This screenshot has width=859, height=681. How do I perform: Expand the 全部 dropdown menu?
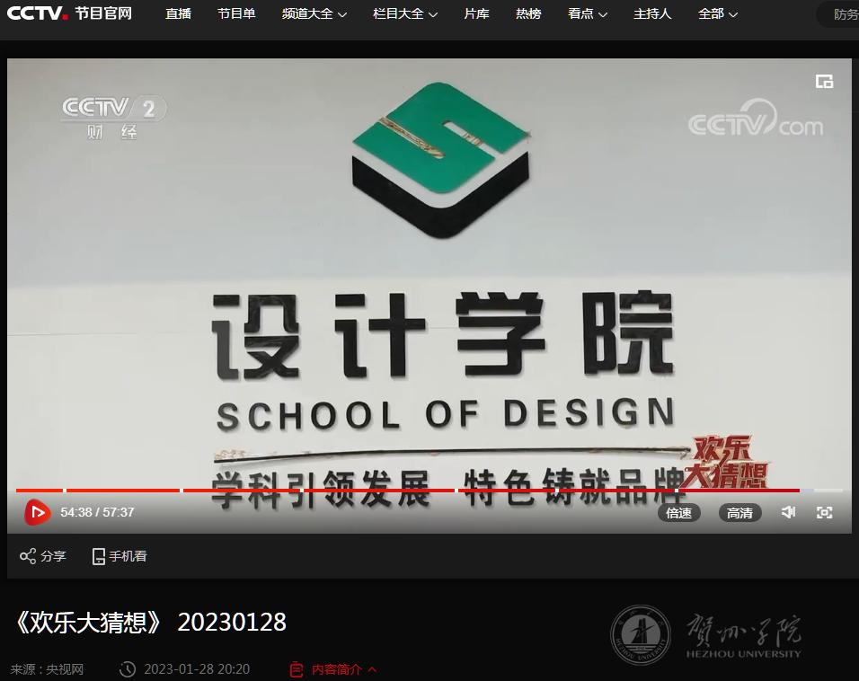click(718, 14)
